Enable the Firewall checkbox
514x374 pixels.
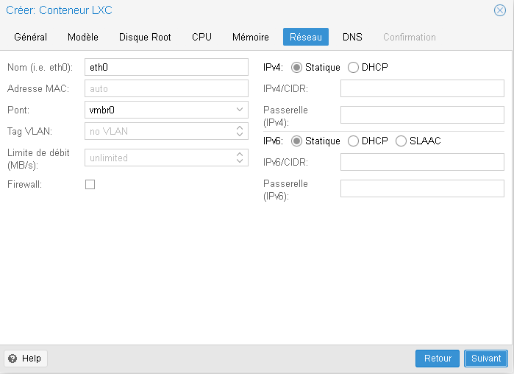point(90,184)
